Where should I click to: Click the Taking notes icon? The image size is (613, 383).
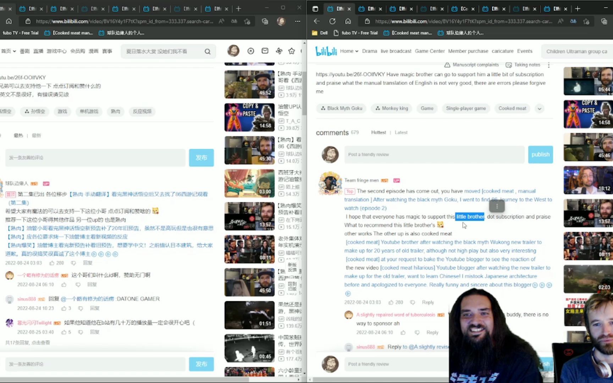(x=509, y=65)
